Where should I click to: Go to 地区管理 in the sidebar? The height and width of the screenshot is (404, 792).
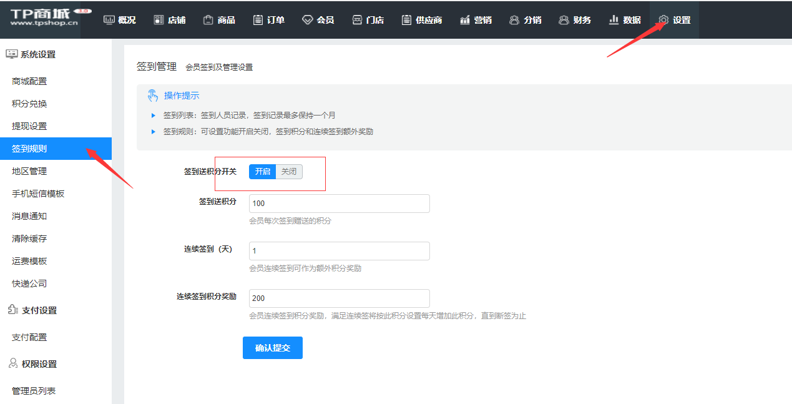(x=29, y=171)
